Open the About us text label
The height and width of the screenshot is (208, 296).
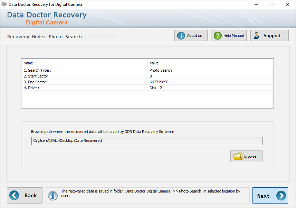point(194,35)
